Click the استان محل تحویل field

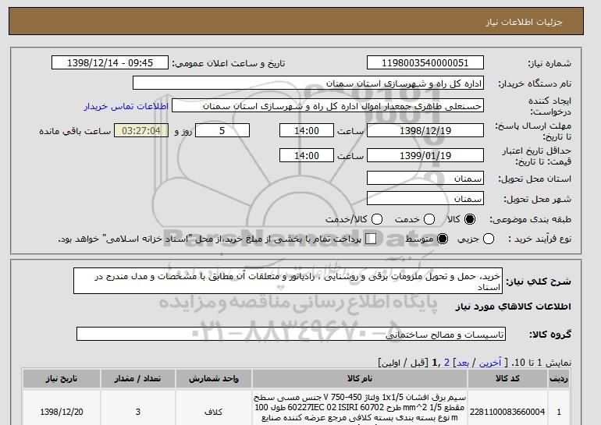click(x=425, y=178)
